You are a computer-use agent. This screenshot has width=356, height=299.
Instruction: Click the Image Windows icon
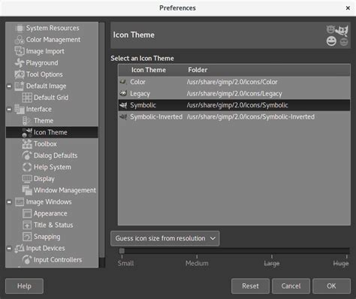[x=20, y=201]
